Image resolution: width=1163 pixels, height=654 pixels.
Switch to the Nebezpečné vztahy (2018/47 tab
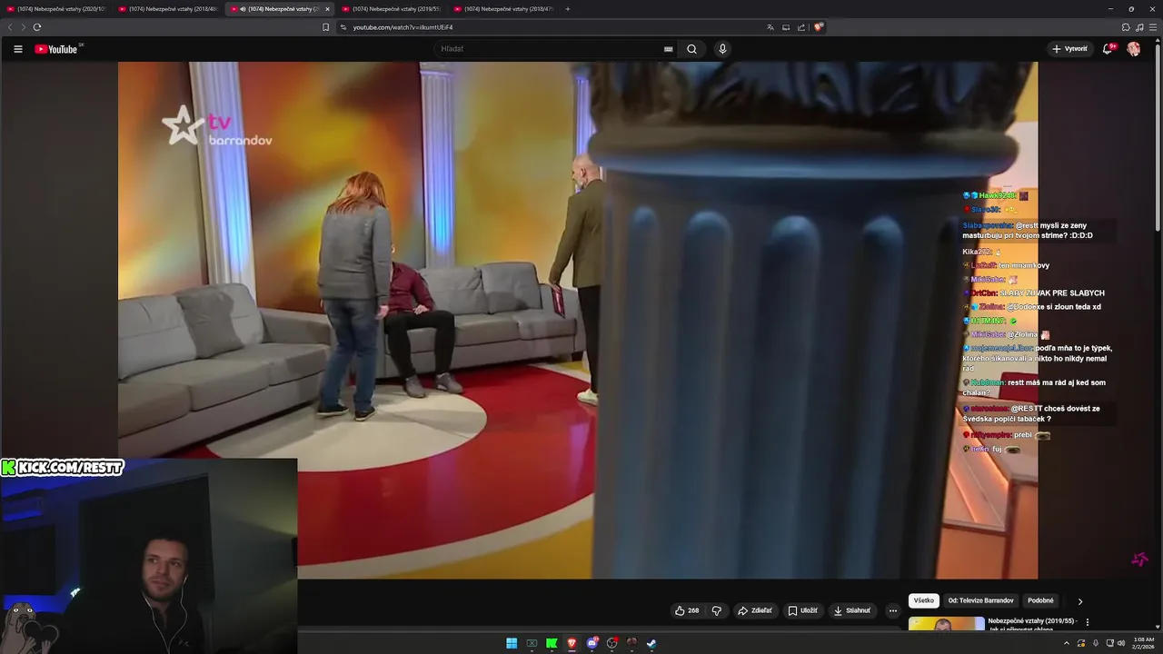click(x=504, y=9)
